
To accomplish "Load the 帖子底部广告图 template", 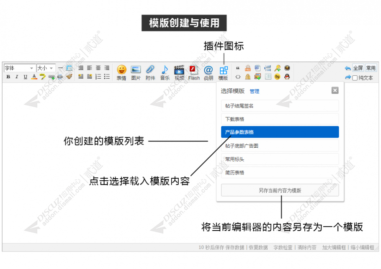I will point(280,146).
